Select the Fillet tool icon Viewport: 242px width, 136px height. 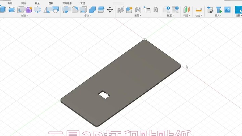coord(75,10)
